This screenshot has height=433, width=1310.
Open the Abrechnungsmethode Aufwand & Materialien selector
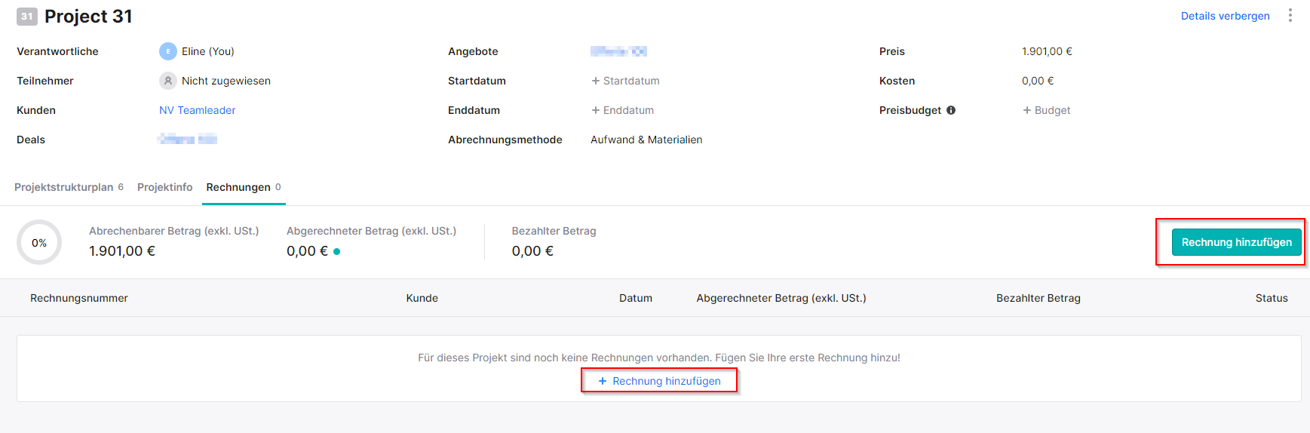[646, 140]
